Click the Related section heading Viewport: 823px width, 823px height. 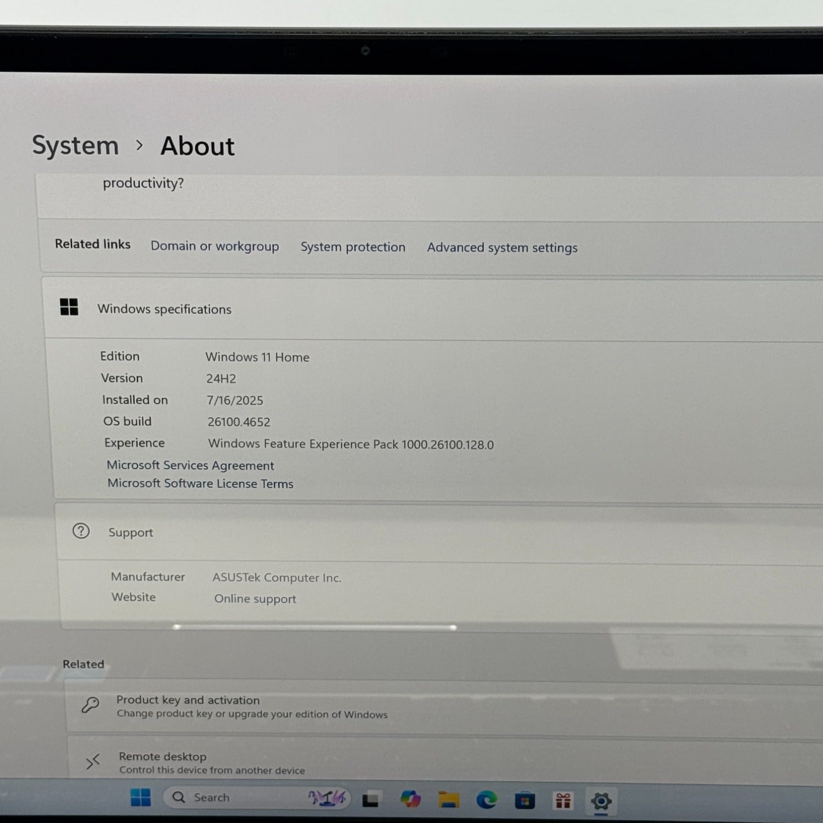[83, 664]
